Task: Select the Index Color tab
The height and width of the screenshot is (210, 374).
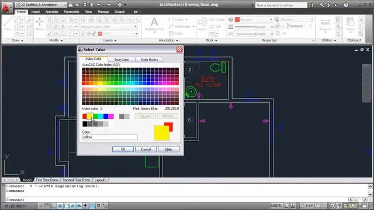Action: coord(93,59)
